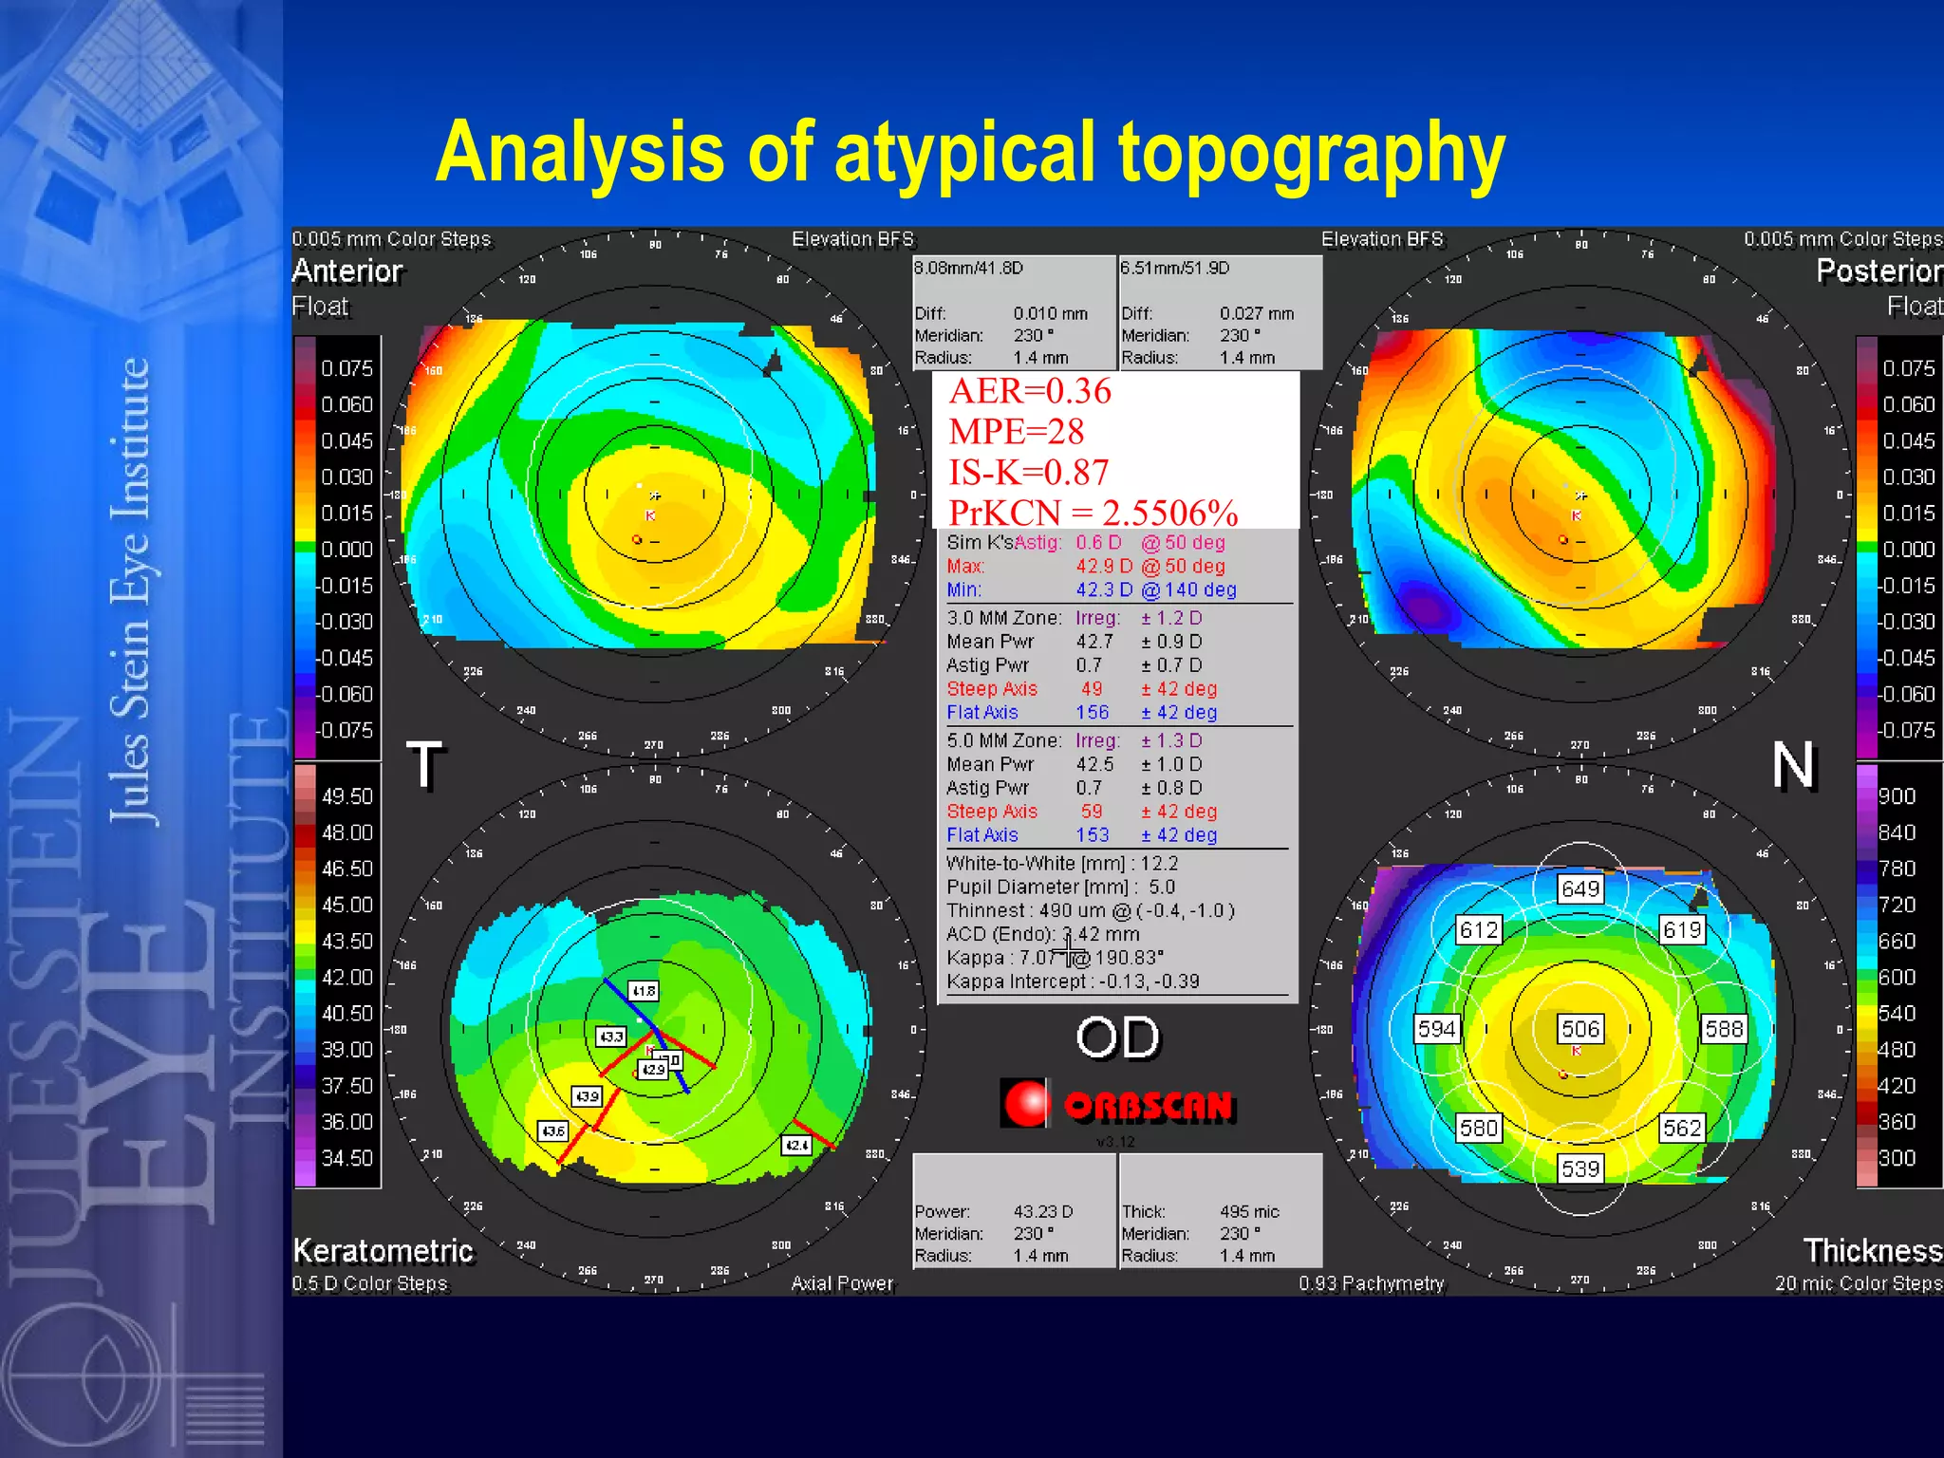This screenshot has height=1458, width=1944.
Task: Select the 539 inferior thickness reading
Action: (1580, 1168)
